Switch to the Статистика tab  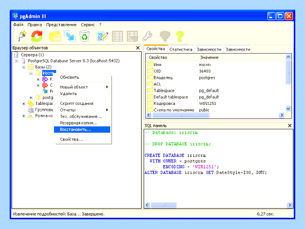[181, 49]
